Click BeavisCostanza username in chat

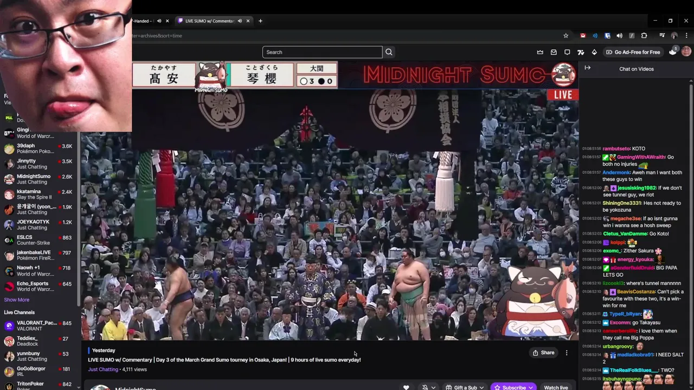pyautogui.click(x=636, y=291)
